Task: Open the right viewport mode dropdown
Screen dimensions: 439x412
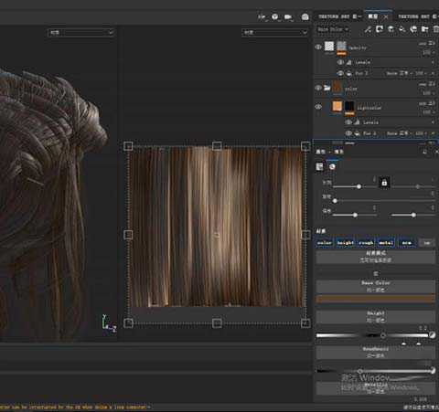Action: (274, 32)
